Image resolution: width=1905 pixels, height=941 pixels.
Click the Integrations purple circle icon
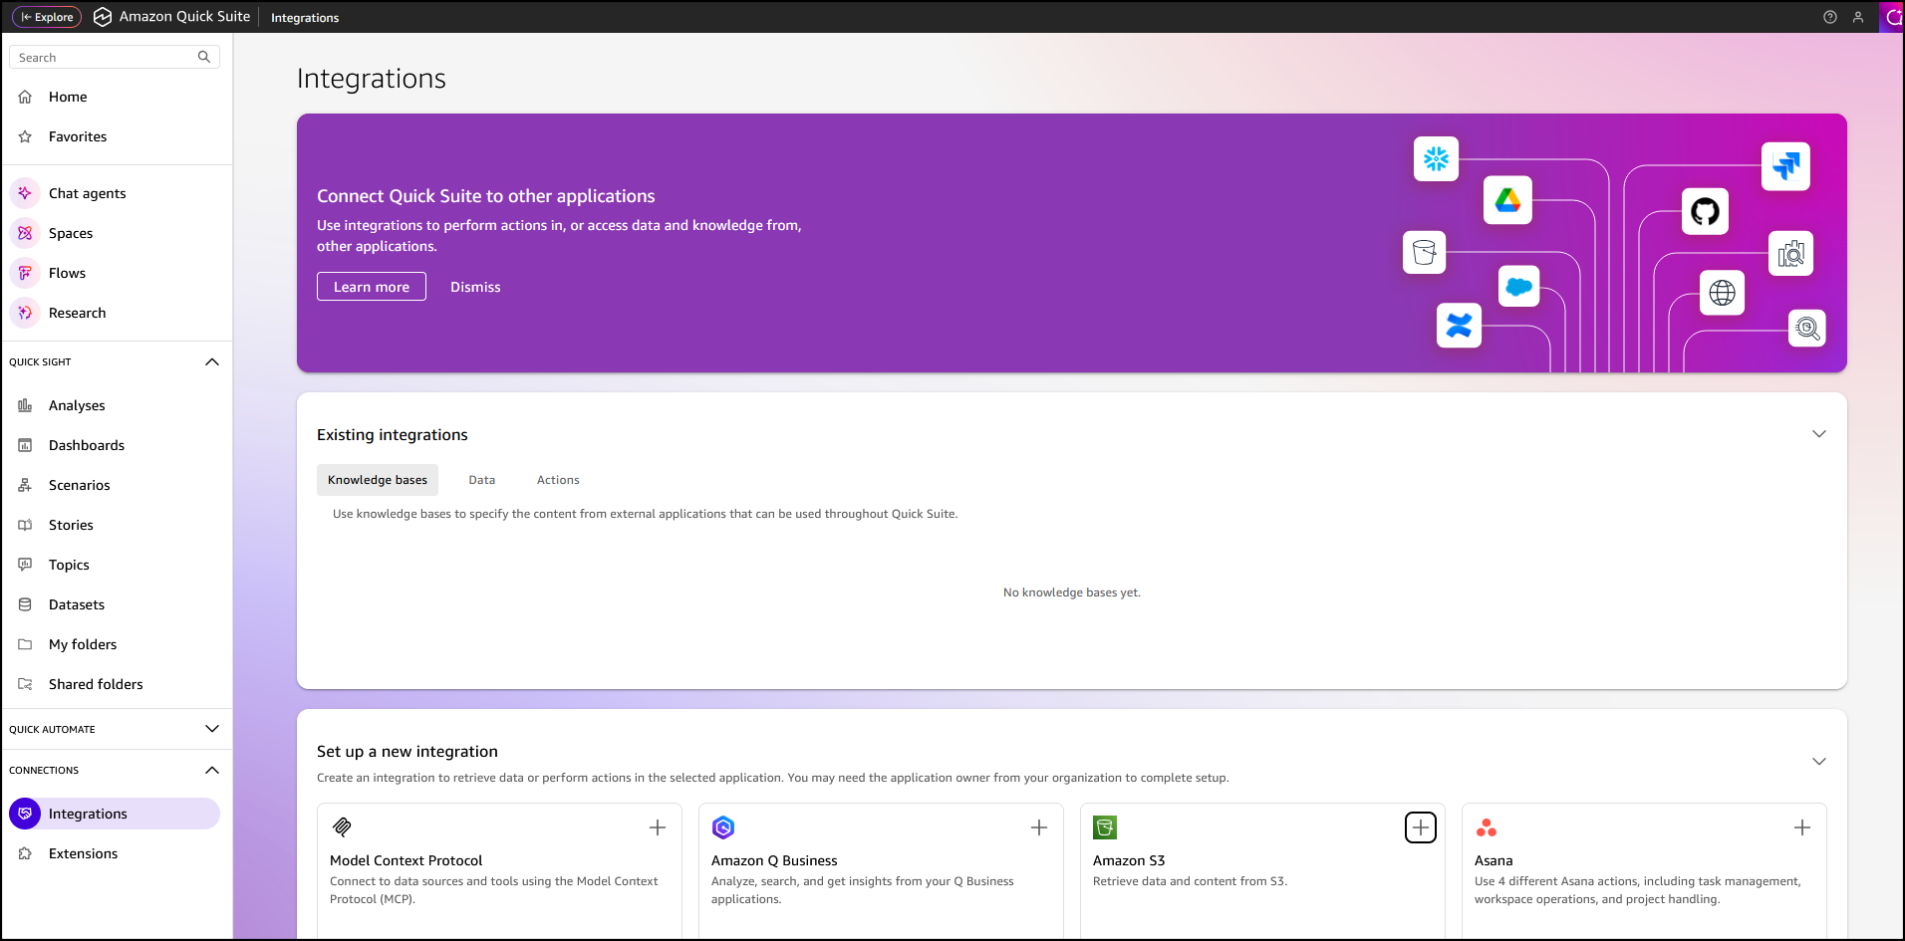25,814
